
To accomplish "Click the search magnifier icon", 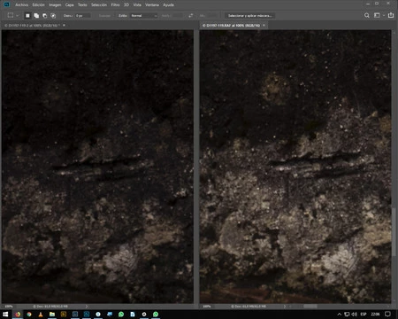I will pos(367,15).
